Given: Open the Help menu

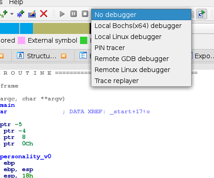Looking at the screenshot, I should point(16,2).
